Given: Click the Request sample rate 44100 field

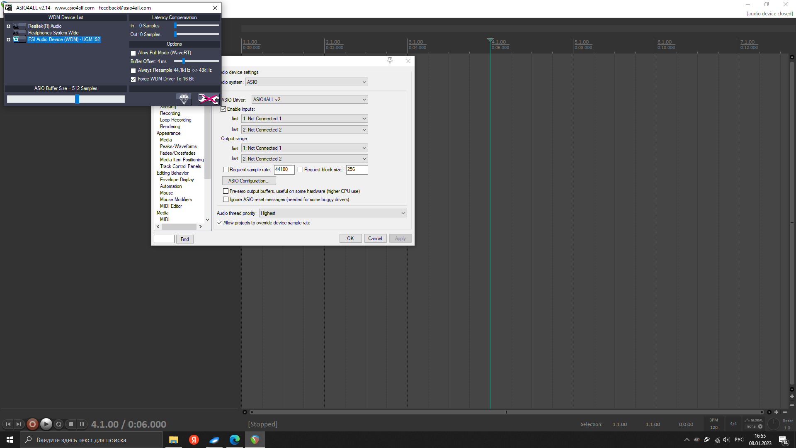Looking at the screenshot, I should click(284, 170).
